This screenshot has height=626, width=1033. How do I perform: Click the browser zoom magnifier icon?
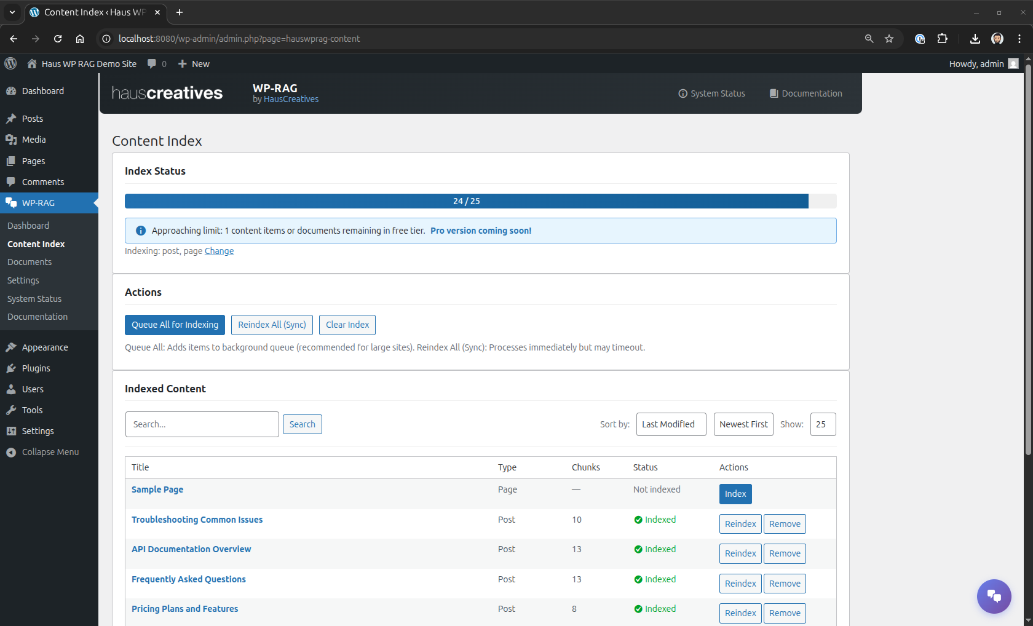point(869,39)
